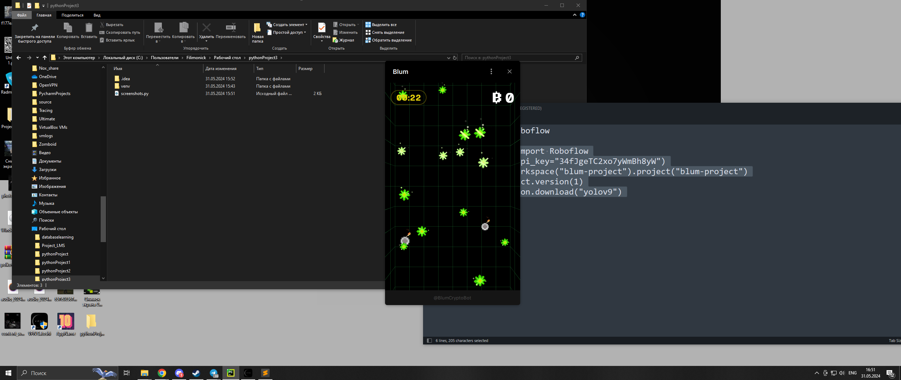Click Filimonick in address breadcrumb
The image size is (901, 380).
[x=196, y=58]
